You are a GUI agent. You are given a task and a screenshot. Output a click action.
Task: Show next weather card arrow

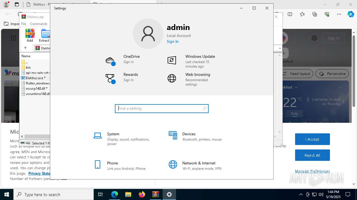pos(343,102)
